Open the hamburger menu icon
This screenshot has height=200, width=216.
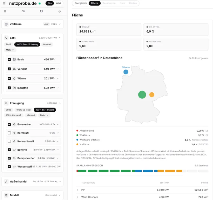(4, 3)
